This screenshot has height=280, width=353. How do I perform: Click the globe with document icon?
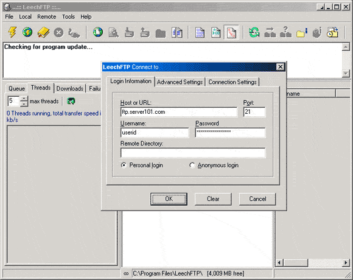[x=98, y=32]
